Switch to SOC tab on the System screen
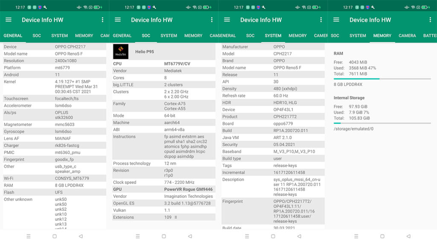The width and height of the screenshot is (437, 243). [250, 36]
